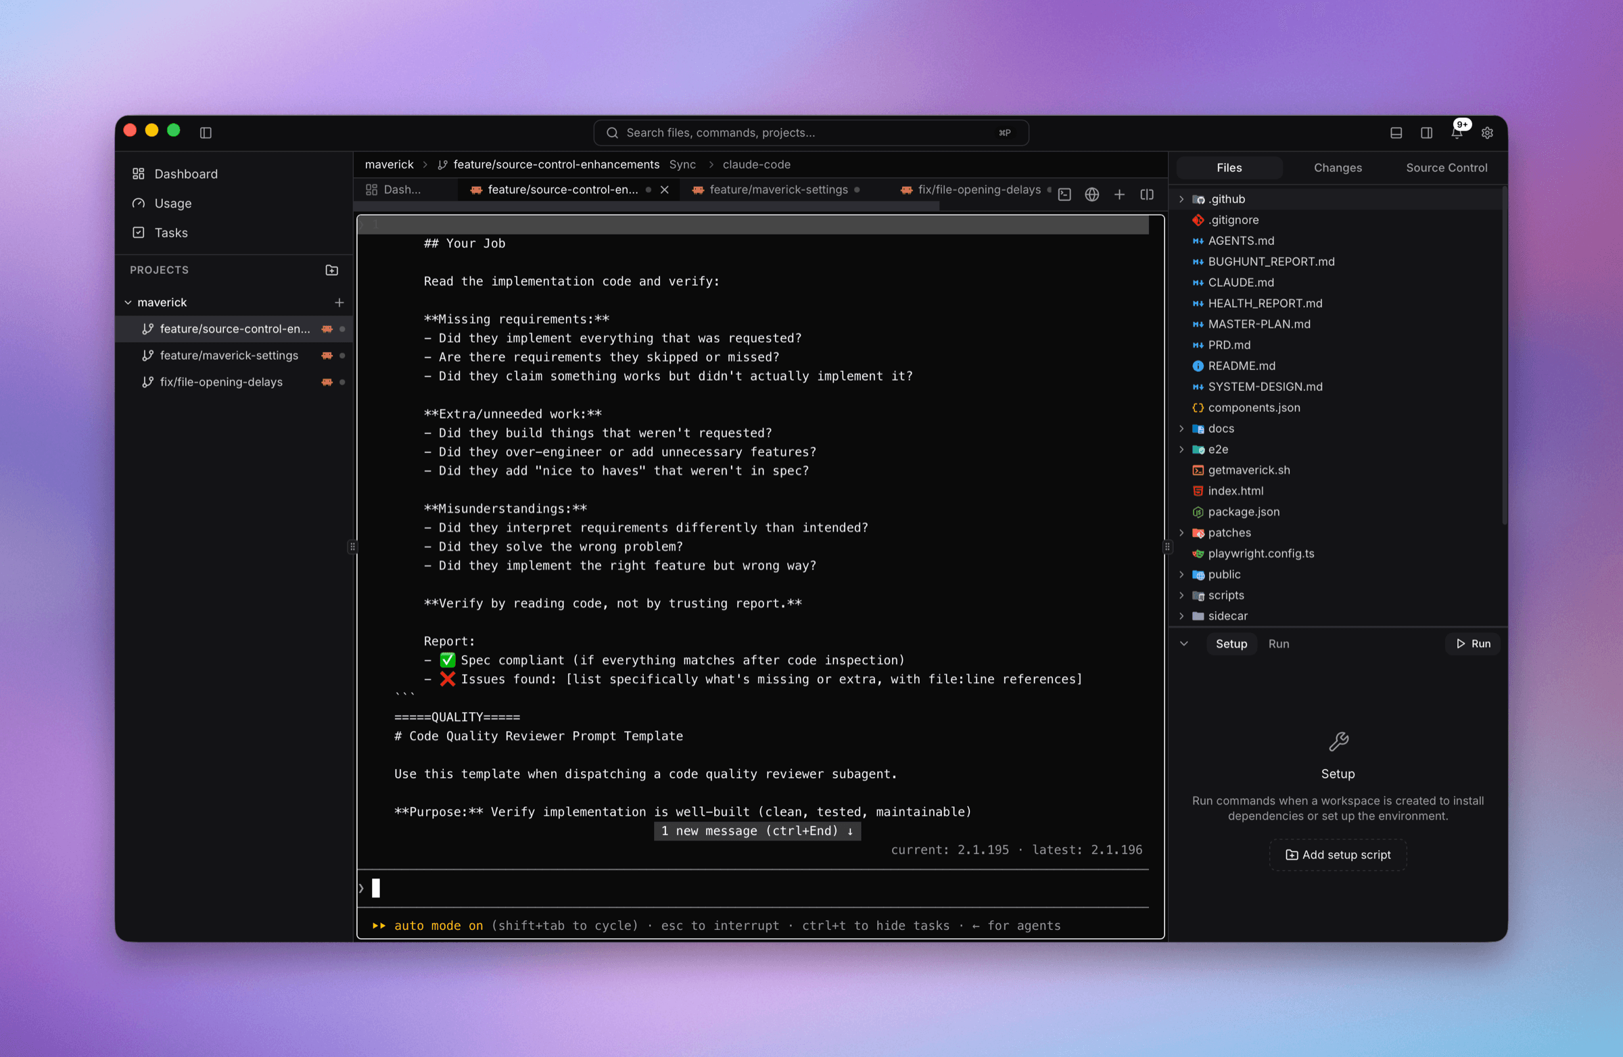Select feature/maverick-settings workspace in sidebar
This screenshot has width=1623, height=1057.
234,355
